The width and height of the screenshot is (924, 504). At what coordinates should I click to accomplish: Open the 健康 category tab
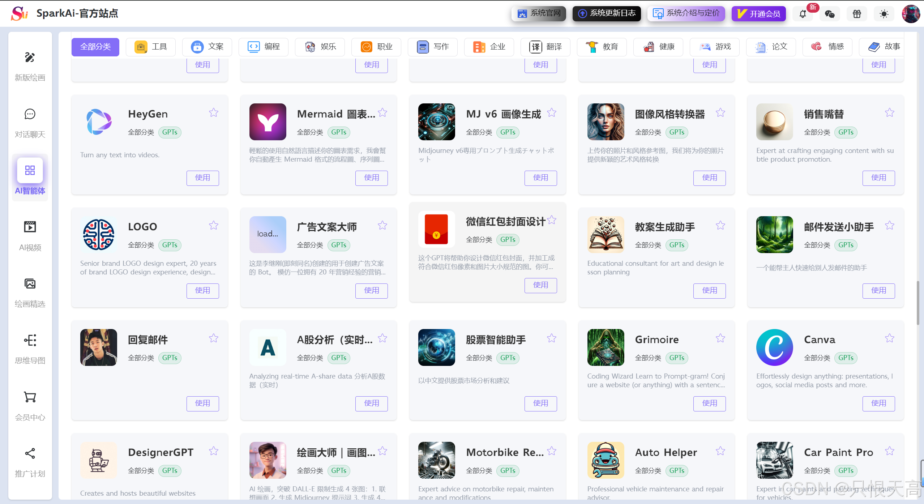point(658,47)
